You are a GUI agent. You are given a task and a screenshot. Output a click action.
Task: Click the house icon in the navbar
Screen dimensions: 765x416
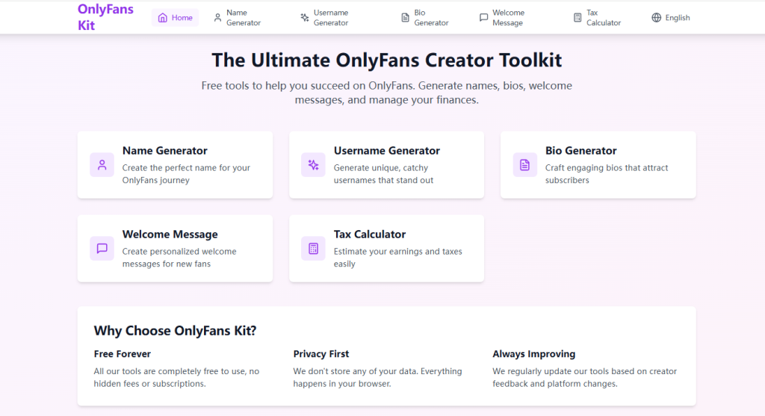point(163,18)
